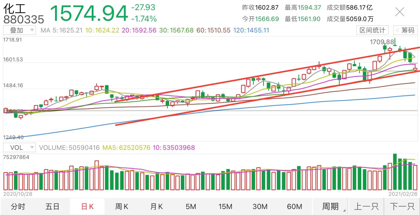Open 区间统计 range statistics
This screenshot has width=420, height=215.
click(x=372, y=30)
